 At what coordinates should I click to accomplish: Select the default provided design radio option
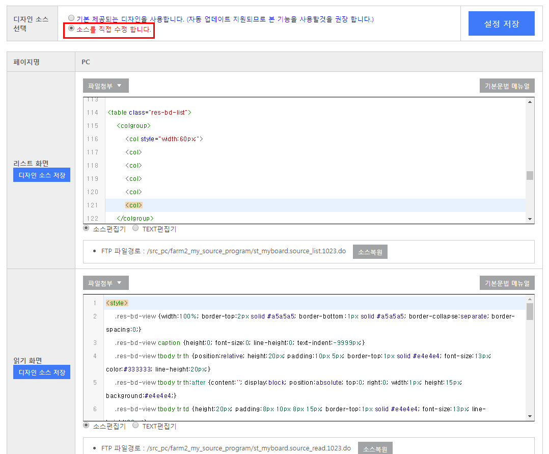[71, 18]
